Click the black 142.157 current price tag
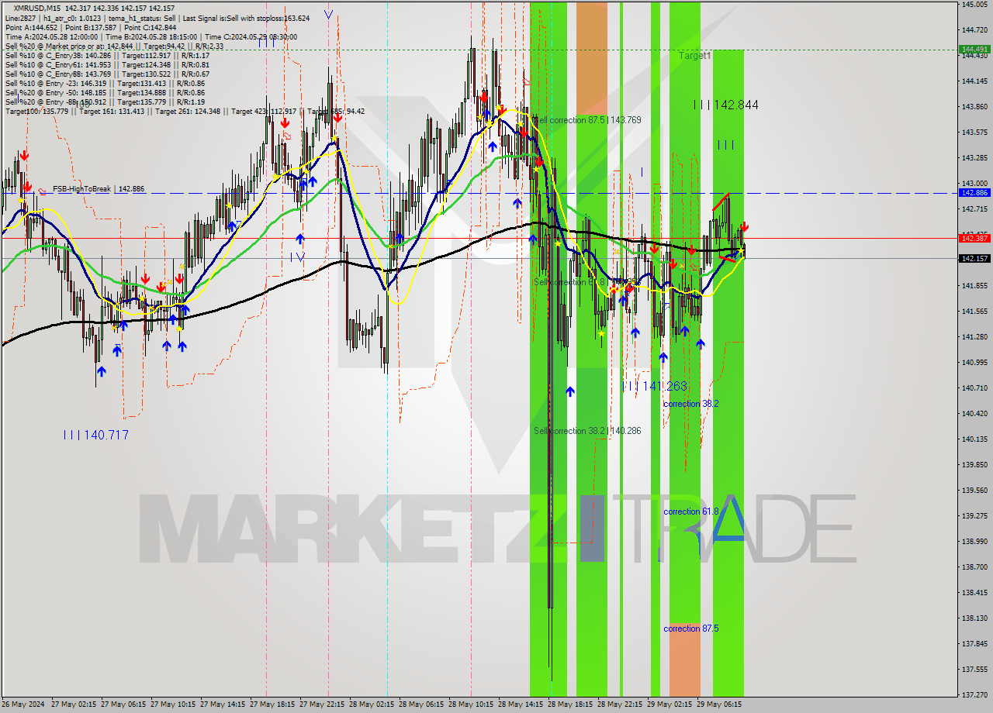 [974, 258]
